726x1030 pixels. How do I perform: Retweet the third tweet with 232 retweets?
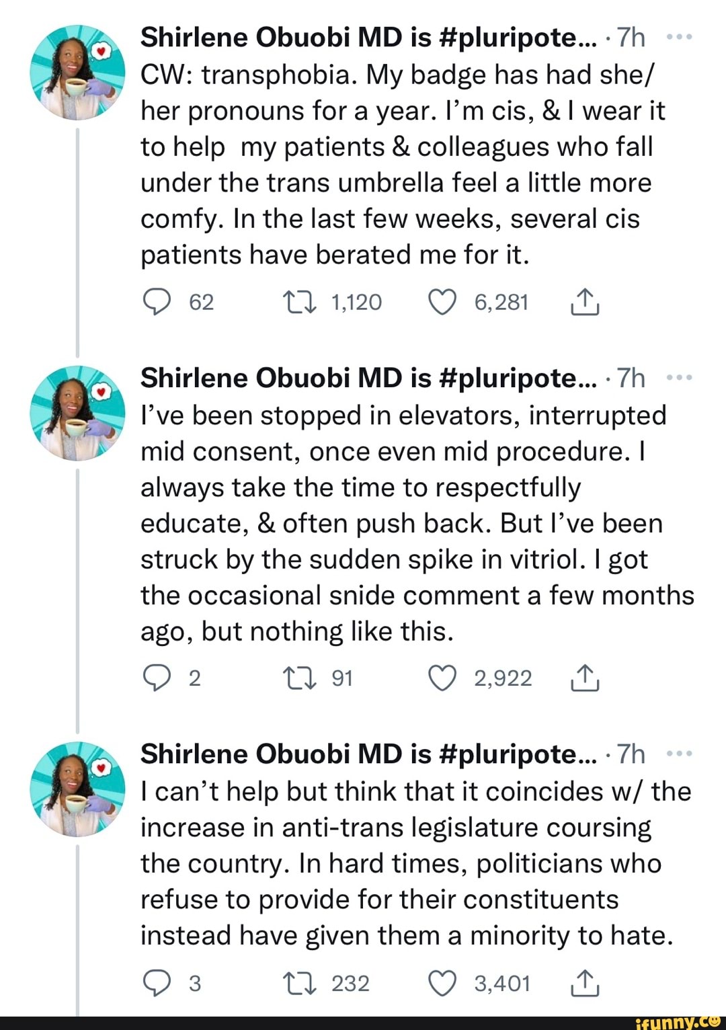pyautogui.click(x=300, y=984)
